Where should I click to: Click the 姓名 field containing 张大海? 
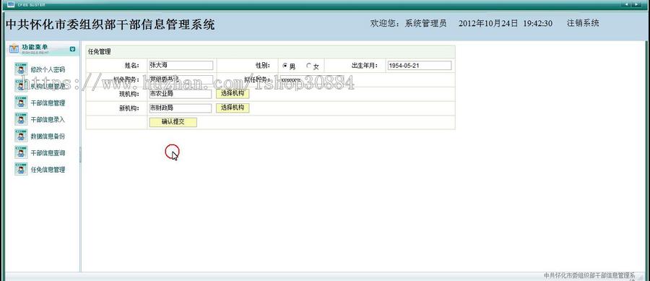(x=181, y=66)
